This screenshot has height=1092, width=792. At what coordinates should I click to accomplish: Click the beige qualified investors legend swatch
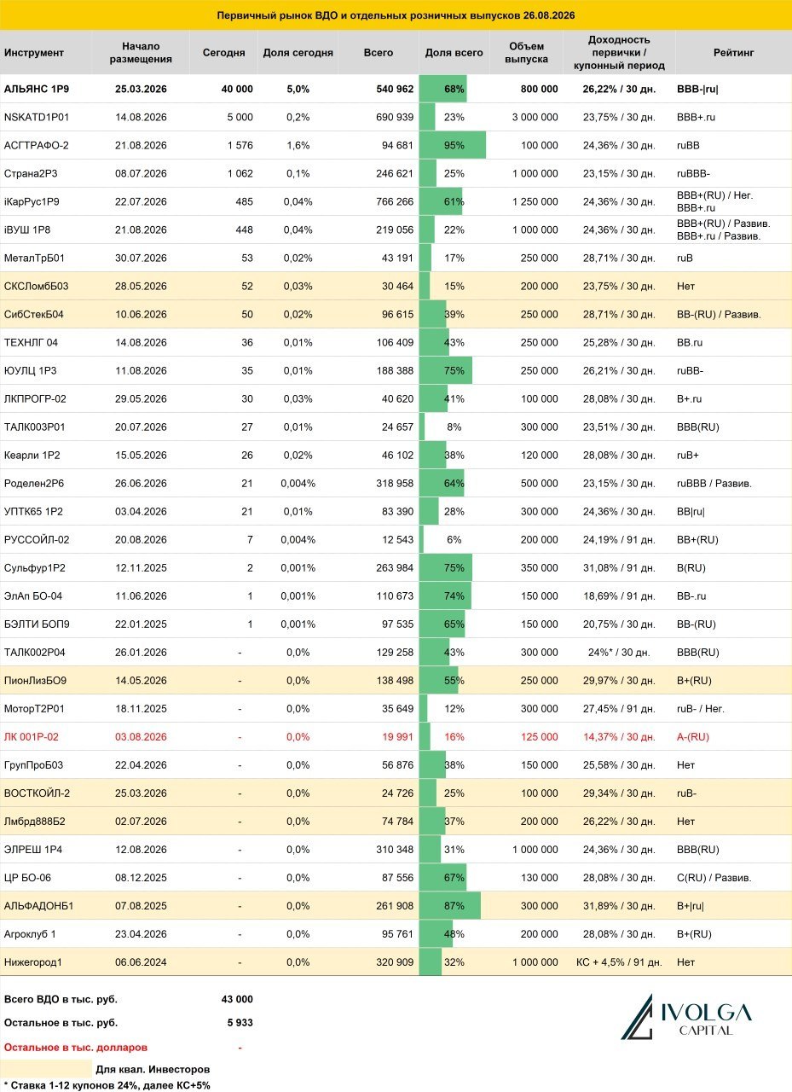pos(46,1068)
